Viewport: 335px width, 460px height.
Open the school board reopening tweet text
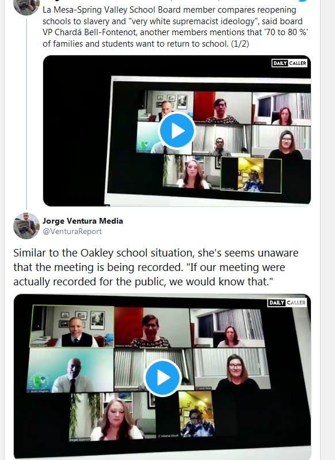[x=175, y=27]
